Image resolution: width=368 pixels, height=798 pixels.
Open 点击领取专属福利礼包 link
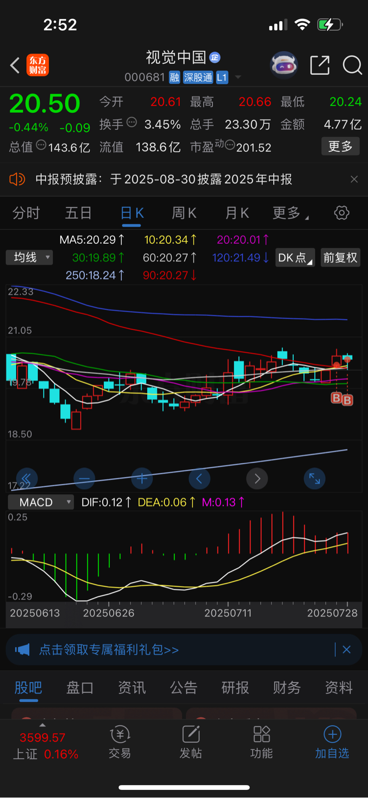(x=109, y=650)
